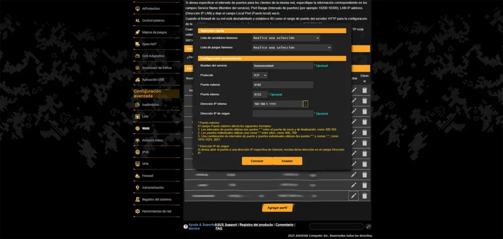The height and width of the screenshot is (239, 503).
Task: Open the FAQ link
Action: pyautogui.click(x=219, y=228)
